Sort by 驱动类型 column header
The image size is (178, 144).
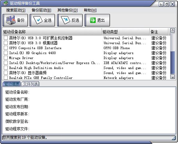[x=126, y=32]
